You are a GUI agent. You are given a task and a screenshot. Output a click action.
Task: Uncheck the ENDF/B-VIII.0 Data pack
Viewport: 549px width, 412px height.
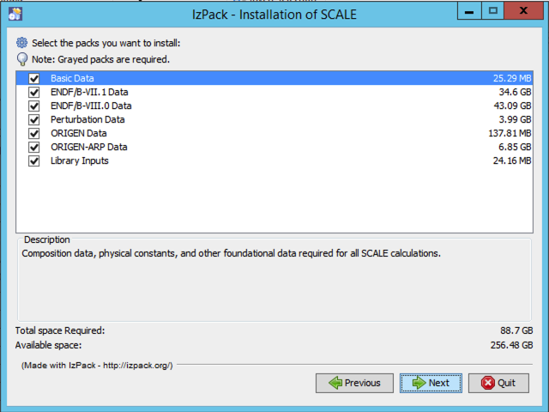(34, 106)
